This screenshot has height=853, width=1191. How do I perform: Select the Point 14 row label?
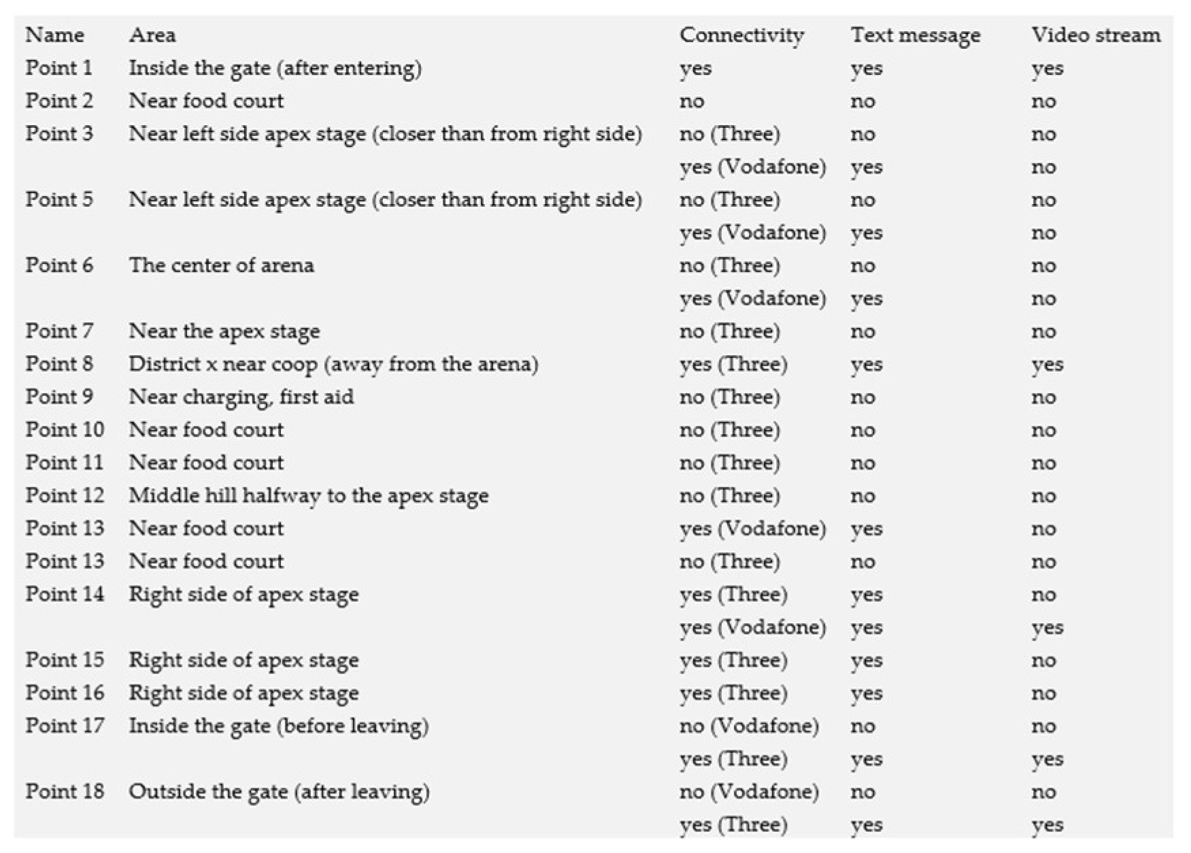(65, 594)
